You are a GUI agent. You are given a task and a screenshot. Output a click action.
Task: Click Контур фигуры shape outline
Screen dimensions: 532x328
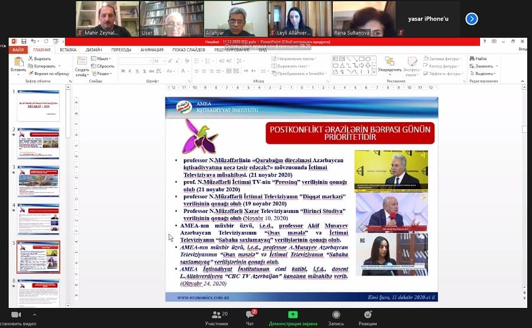tap(442, 66)
